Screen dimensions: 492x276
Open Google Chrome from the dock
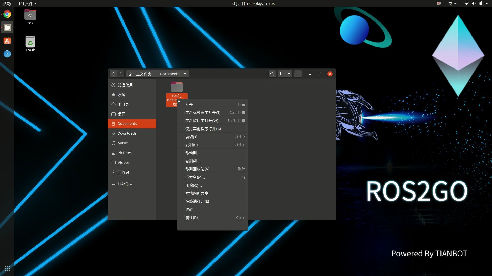point(7,14)
